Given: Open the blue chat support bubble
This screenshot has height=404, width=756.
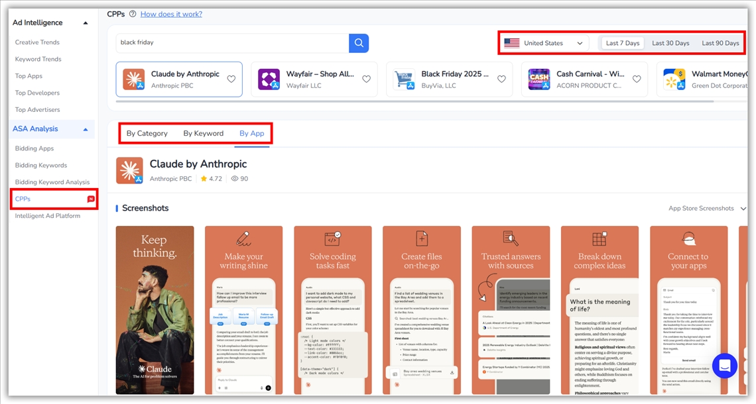Looking at the screenshot, I should pyautogui.click(x=724, y=365).
